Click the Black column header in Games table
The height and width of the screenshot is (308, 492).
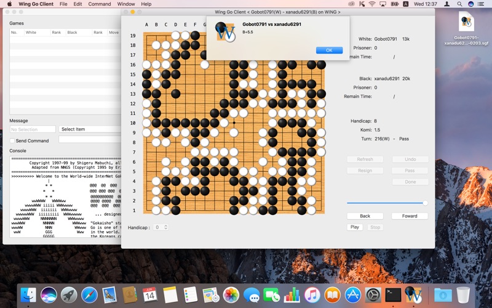pyautogui.click(x=79, y=33)
